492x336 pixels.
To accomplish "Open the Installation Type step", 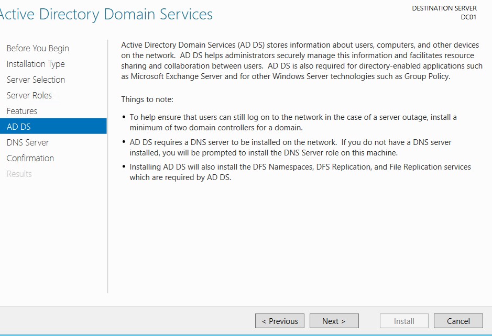I will [36, 64].
